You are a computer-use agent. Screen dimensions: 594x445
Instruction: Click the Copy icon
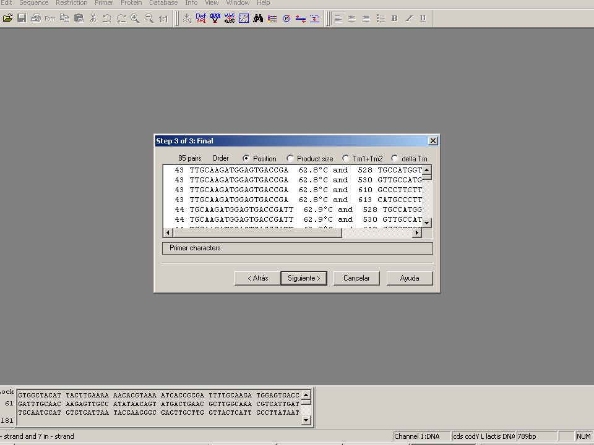[65, 18]
